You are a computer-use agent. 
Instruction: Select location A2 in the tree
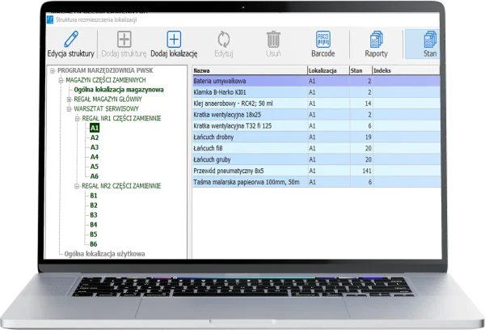tap(95, 137)
